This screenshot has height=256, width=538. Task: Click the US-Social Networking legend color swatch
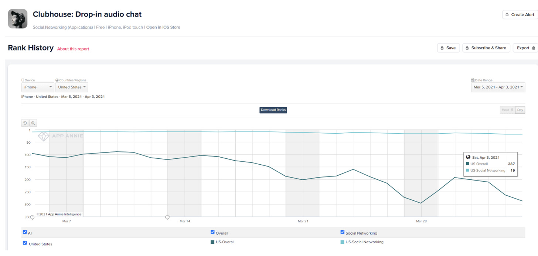point(342,242)
